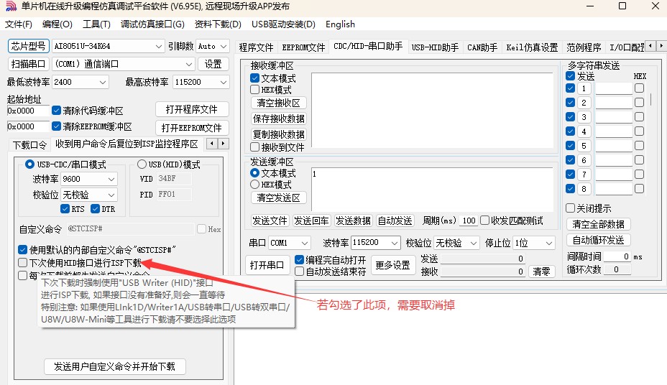This screenshot has width=667, height=385.
Task: Expand the serial 波特率 115200 dropdown
Action: coord(395,243)
